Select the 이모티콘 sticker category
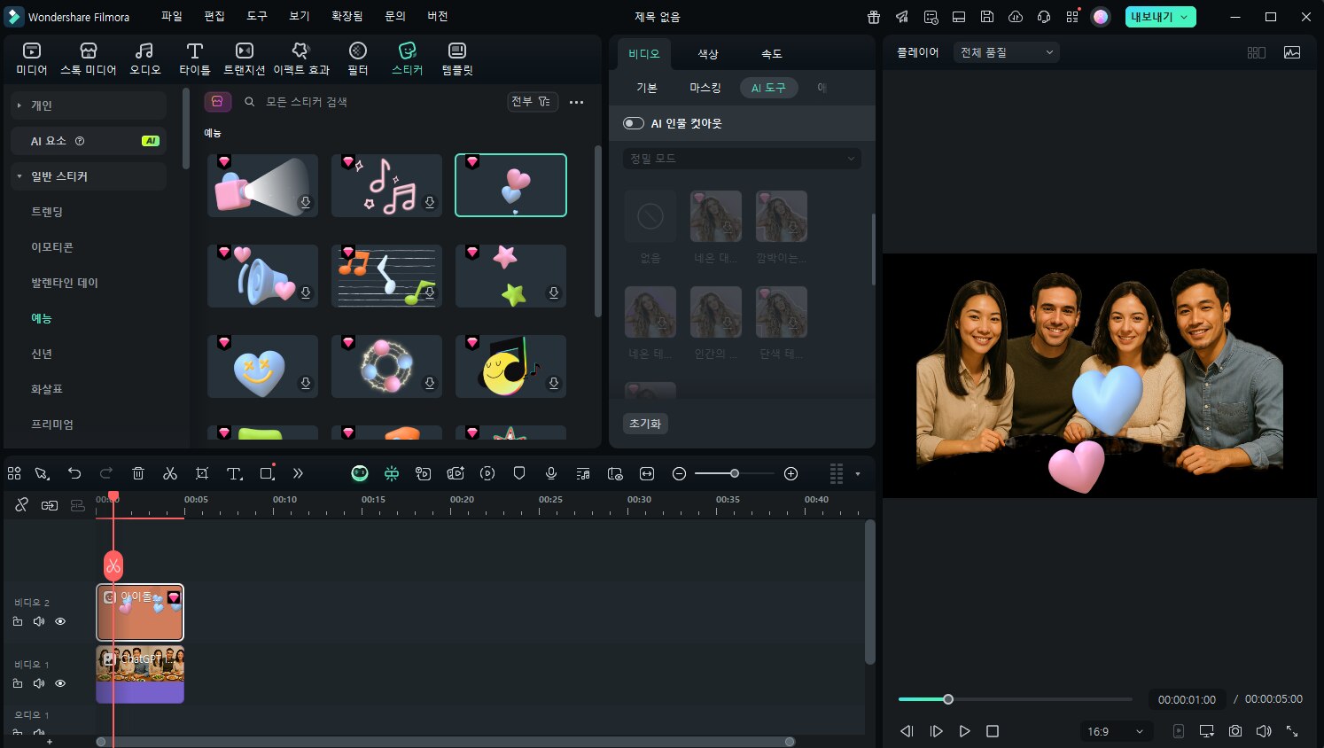 tap(52, 247)
